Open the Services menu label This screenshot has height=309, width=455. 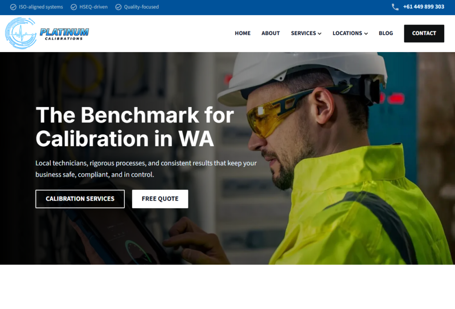click(x=303, y=33)
